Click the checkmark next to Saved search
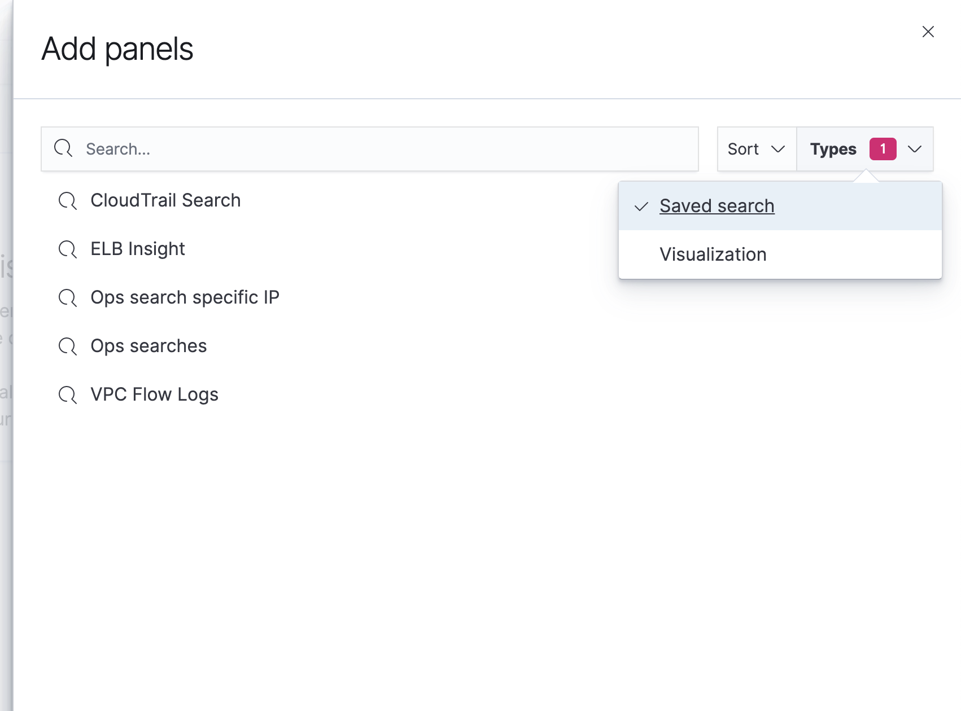This screenshot has width=961, height=711. (641, 207)
